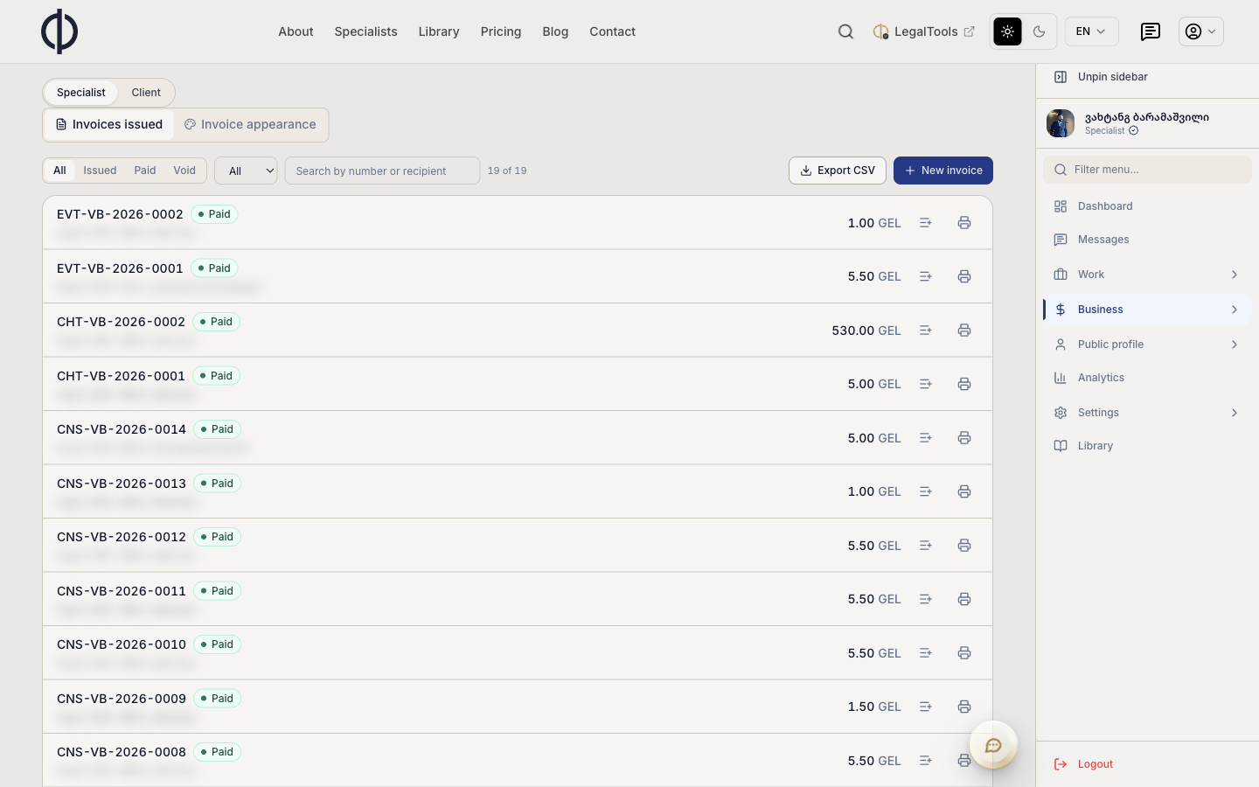Screen dimensions: 1259x787
Task: Expand the Settings sidebar section
Action: click(x=1147, y=413)
